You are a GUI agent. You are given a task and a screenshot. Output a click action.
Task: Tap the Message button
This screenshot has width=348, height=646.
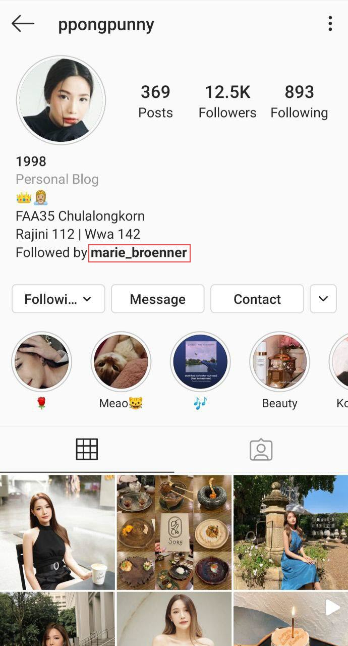(157, 299)
